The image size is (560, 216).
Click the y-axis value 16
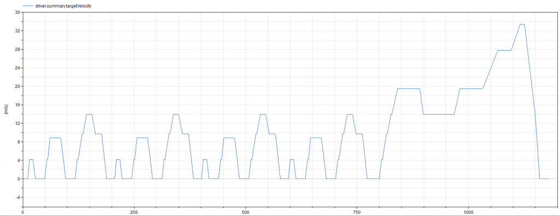17,105
